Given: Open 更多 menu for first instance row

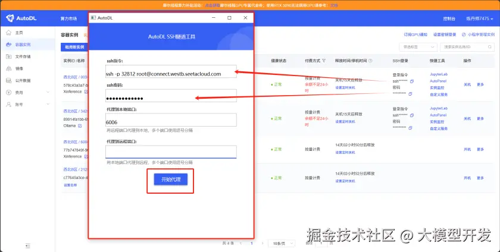Looking at the screenshot, I should pos(480,84).
